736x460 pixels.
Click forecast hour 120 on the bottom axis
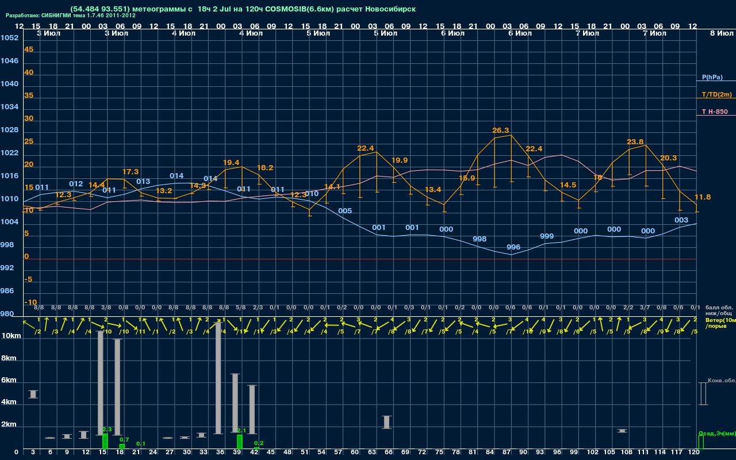(x=694, y=453)
